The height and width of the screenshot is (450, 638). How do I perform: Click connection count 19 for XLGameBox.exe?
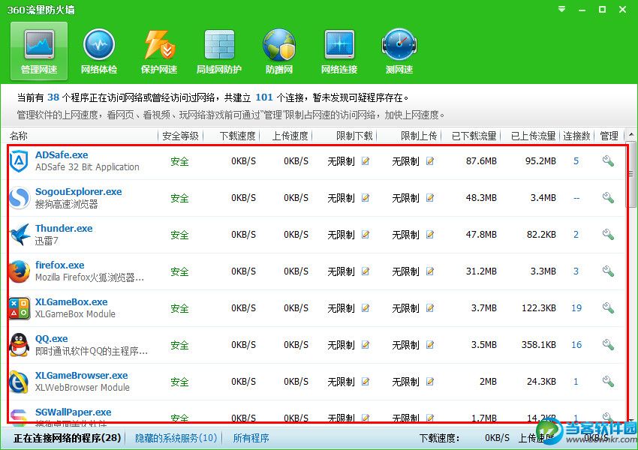pyautogui.click(x=576, y=307)
